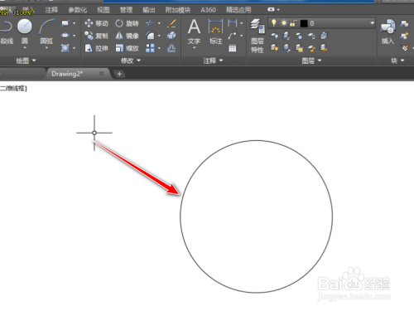The height and width of the screenshot is (311, 414).
Task: Expand the Draw (绘图) panel
Action: point(26,61)
